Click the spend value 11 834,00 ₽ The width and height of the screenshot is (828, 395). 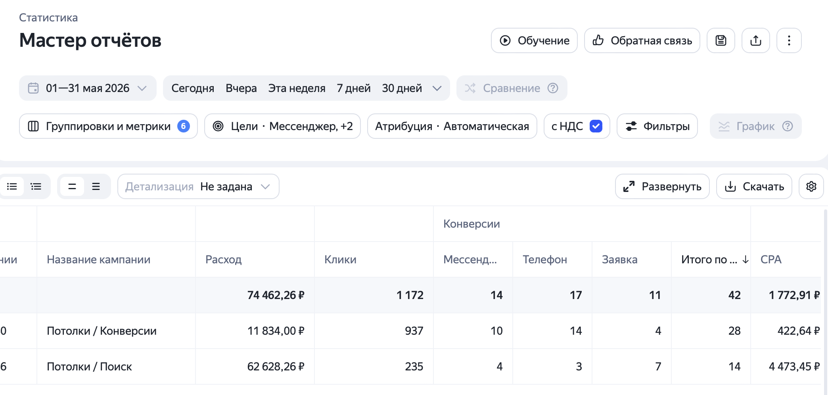coord(276,331)
